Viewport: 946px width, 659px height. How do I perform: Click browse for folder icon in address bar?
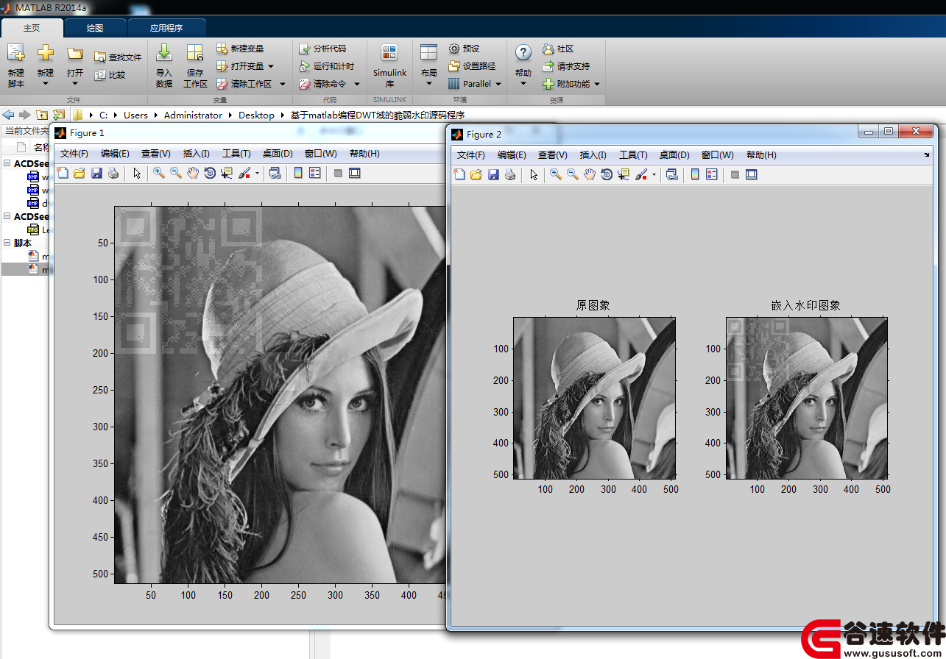(59, 115)
